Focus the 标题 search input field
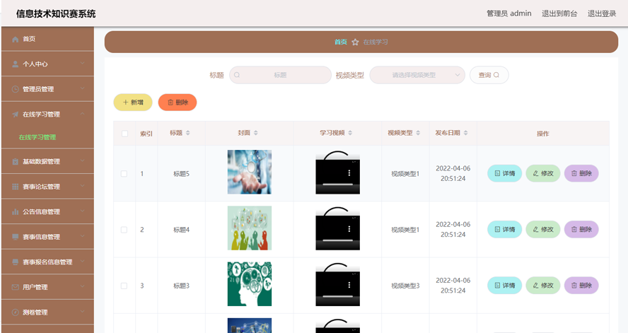The image size is (628, 333). point(280,75)
